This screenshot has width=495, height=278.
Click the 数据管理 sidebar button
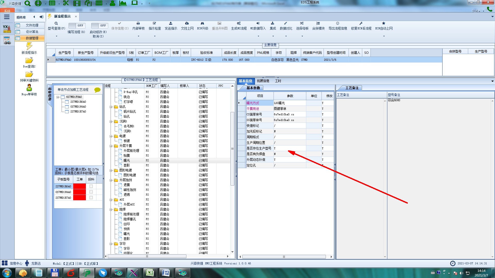pos(29,38)
